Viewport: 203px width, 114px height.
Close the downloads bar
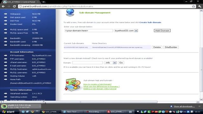(x=200, y=106)
